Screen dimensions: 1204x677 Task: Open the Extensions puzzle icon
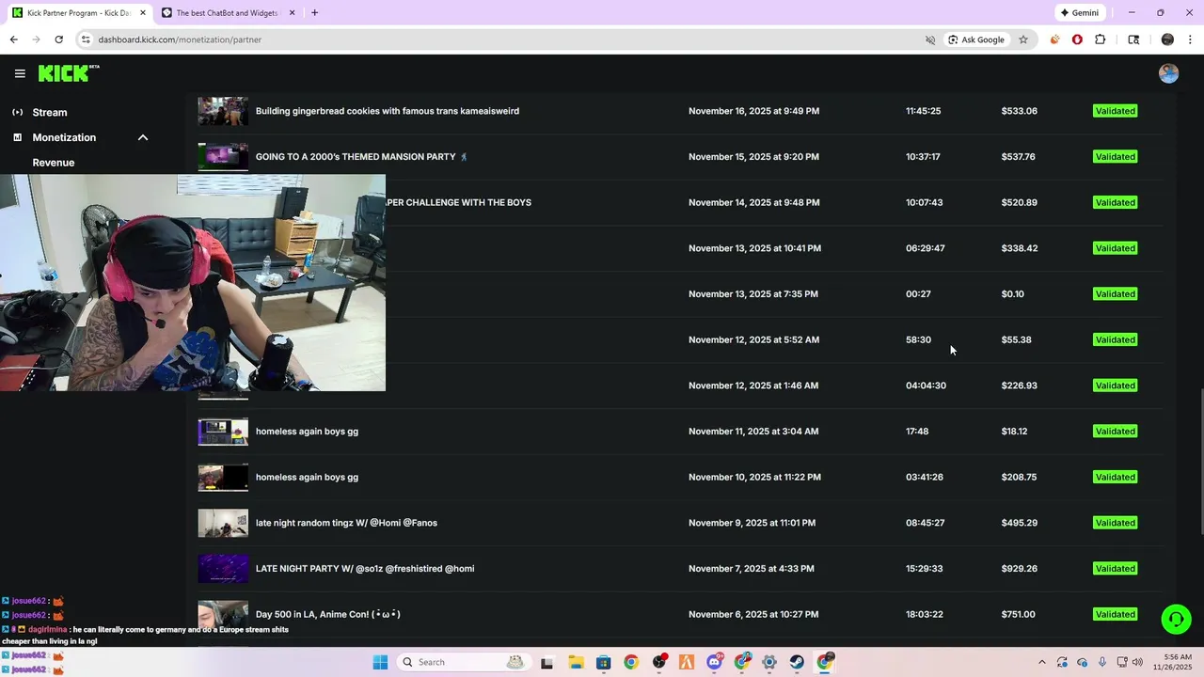[x=1101, y=39]
